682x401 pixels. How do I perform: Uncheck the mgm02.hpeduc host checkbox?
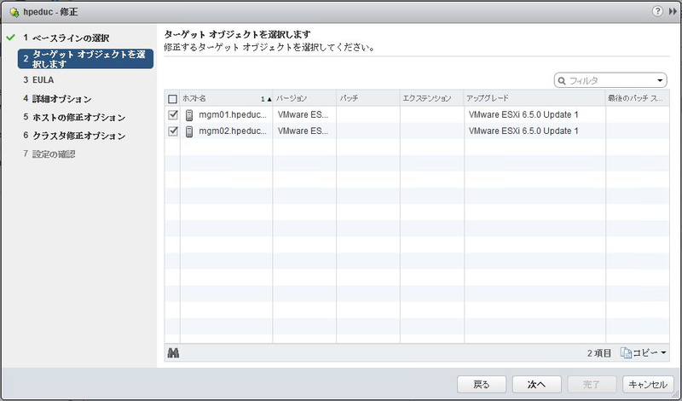pyautogui.click(x=173, y=131)
